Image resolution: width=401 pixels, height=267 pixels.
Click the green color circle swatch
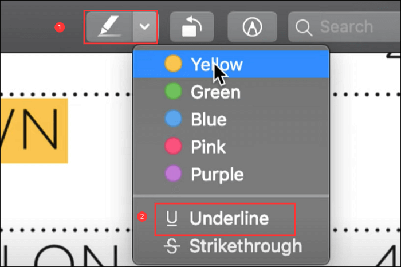click(x=172, y=91)
